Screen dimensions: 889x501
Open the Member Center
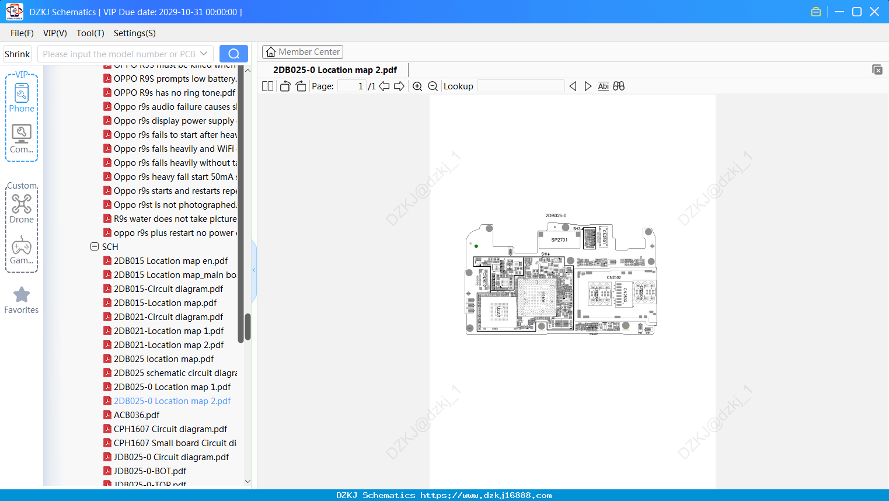(302, 52)
